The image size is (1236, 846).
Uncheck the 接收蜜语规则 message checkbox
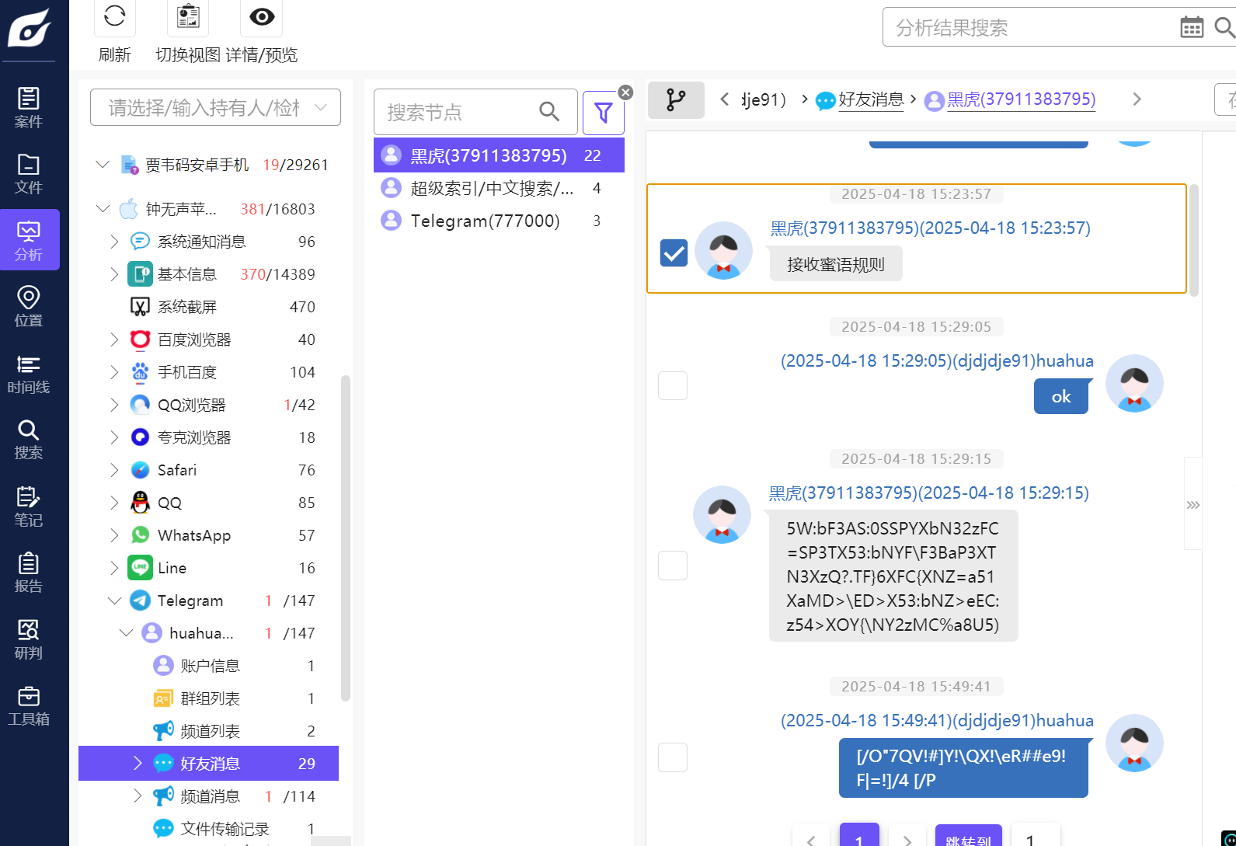click(x=674, y=252)
